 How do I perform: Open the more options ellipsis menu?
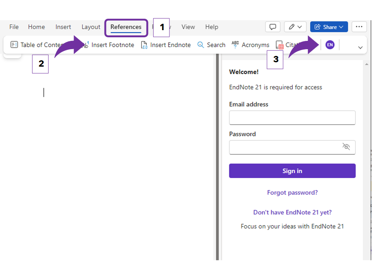(359, 27)
